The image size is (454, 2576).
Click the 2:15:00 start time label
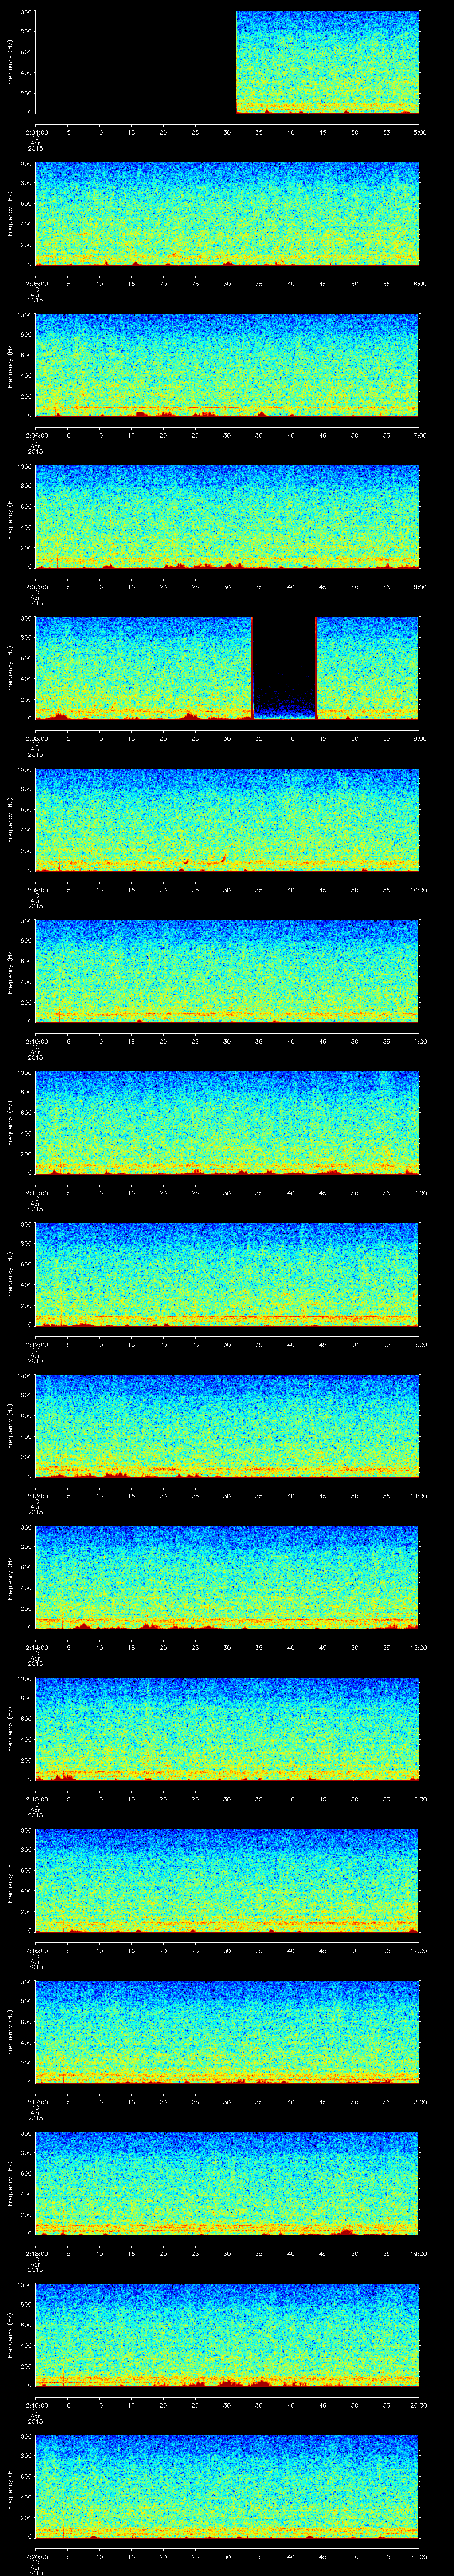[36, 1799]
